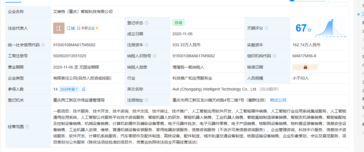Viewport: 364px width, 152px height.
Task: Click the 核准日期 label
Action: (x=255, y=67)
